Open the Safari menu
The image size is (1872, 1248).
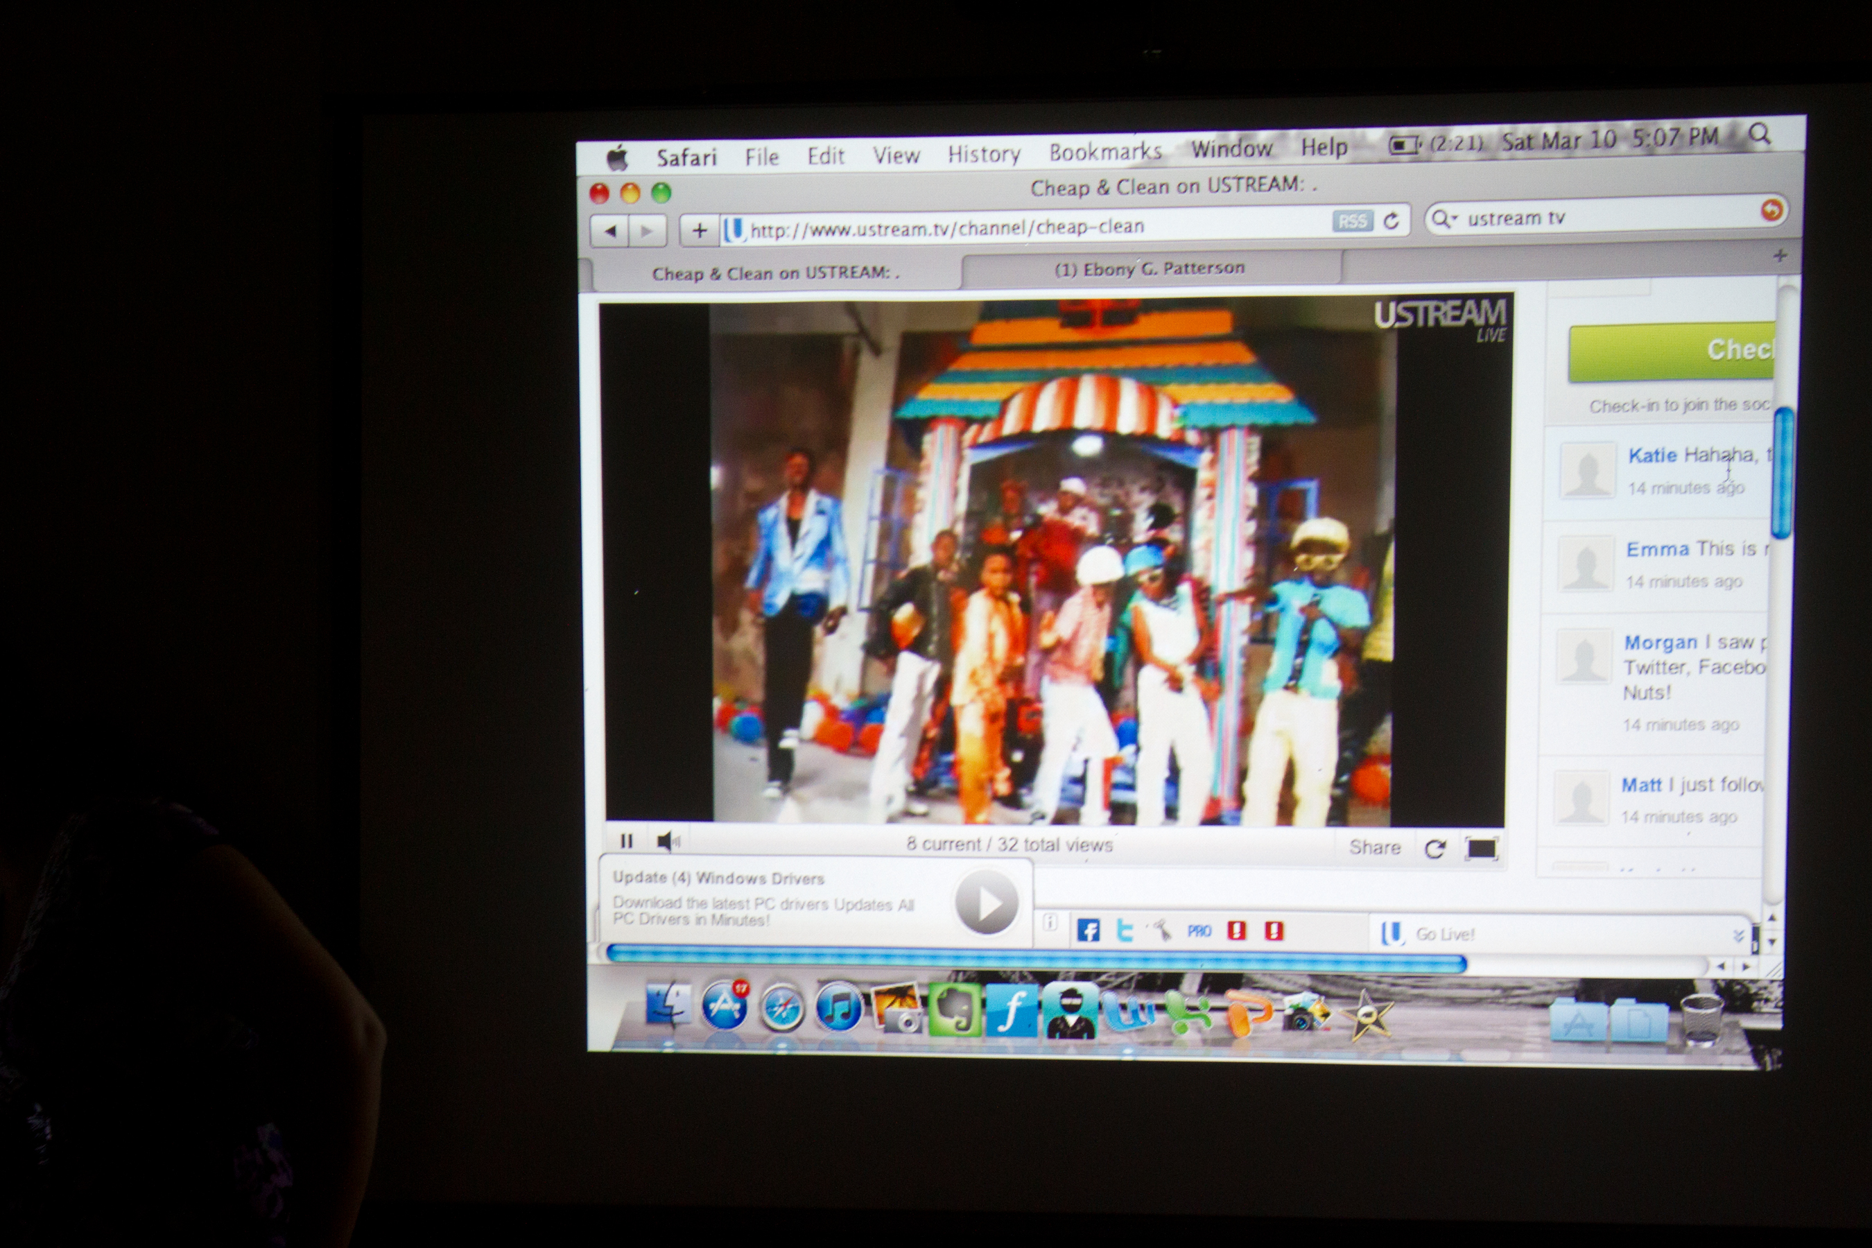click(x=686, y=157)
